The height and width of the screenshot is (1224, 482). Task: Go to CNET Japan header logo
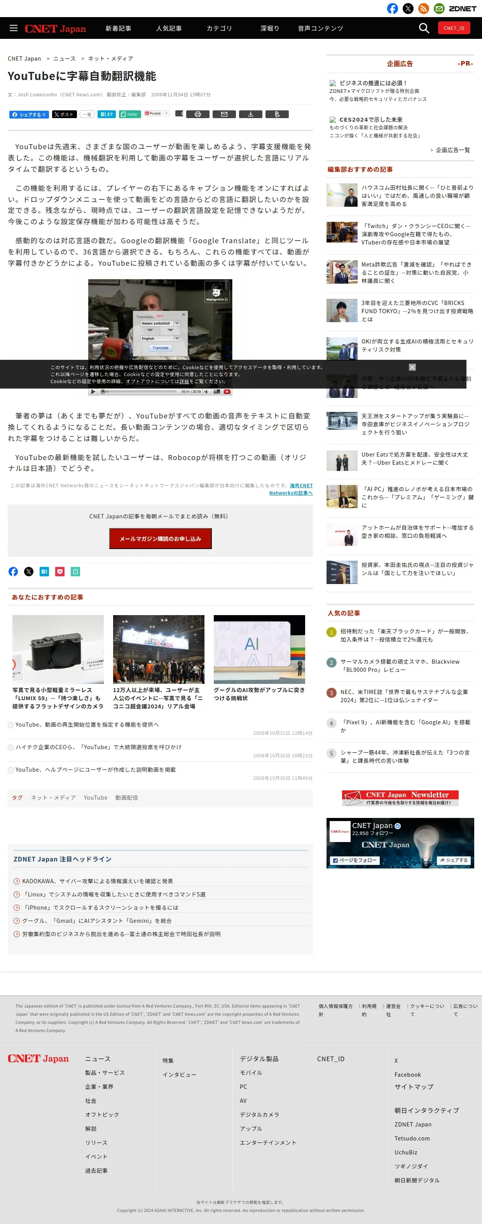55,28
